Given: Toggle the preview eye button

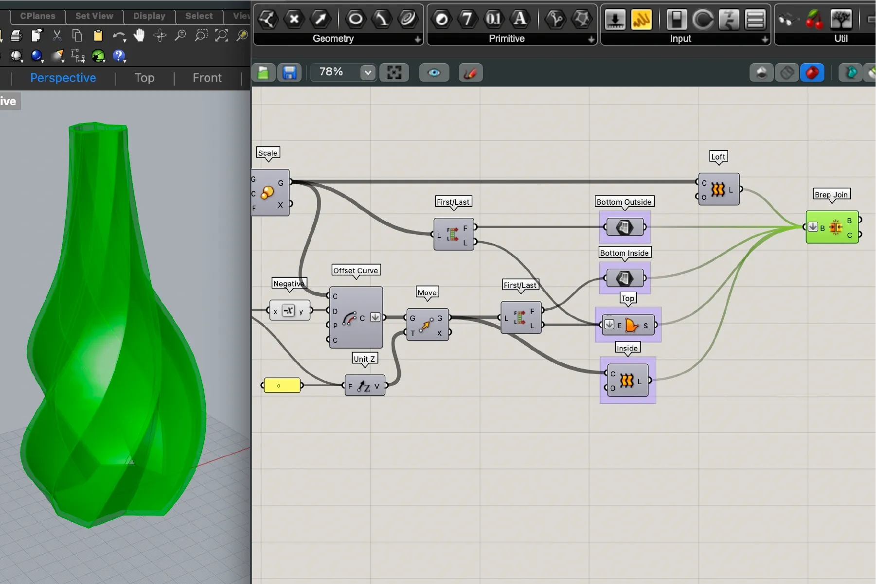Looking at the screenshot, I should 434,73.
